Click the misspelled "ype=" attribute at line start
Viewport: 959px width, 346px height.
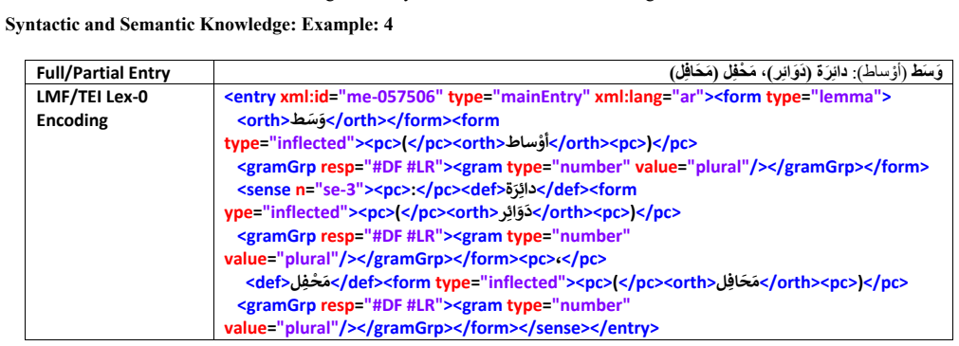[238, 213]
